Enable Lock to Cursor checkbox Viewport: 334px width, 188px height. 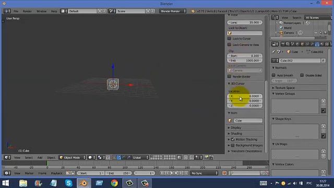coord(229,39)
